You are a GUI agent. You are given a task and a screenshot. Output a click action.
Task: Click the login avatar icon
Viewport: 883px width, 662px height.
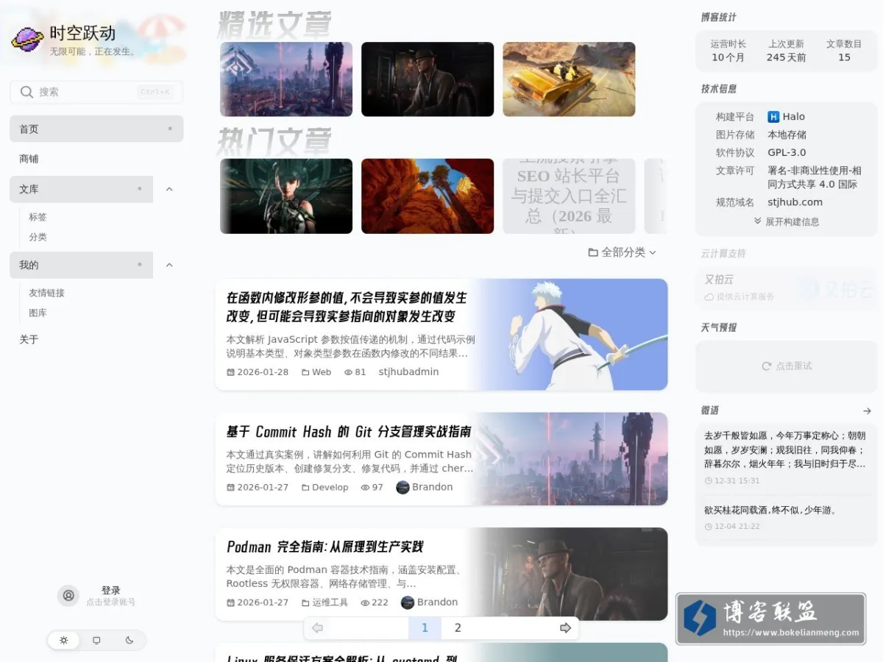click(68, 596)
